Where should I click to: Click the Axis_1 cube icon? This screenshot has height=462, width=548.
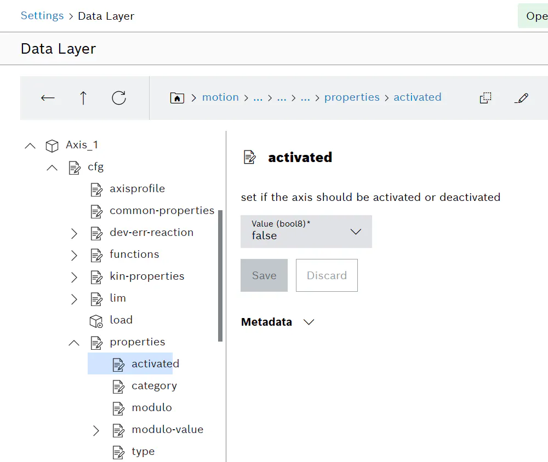pyautogui.click(x=52, y=146)
